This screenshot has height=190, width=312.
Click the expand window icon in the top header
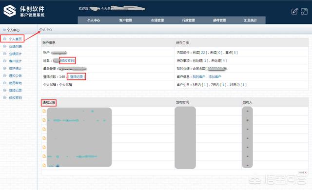tap(304, 11)
